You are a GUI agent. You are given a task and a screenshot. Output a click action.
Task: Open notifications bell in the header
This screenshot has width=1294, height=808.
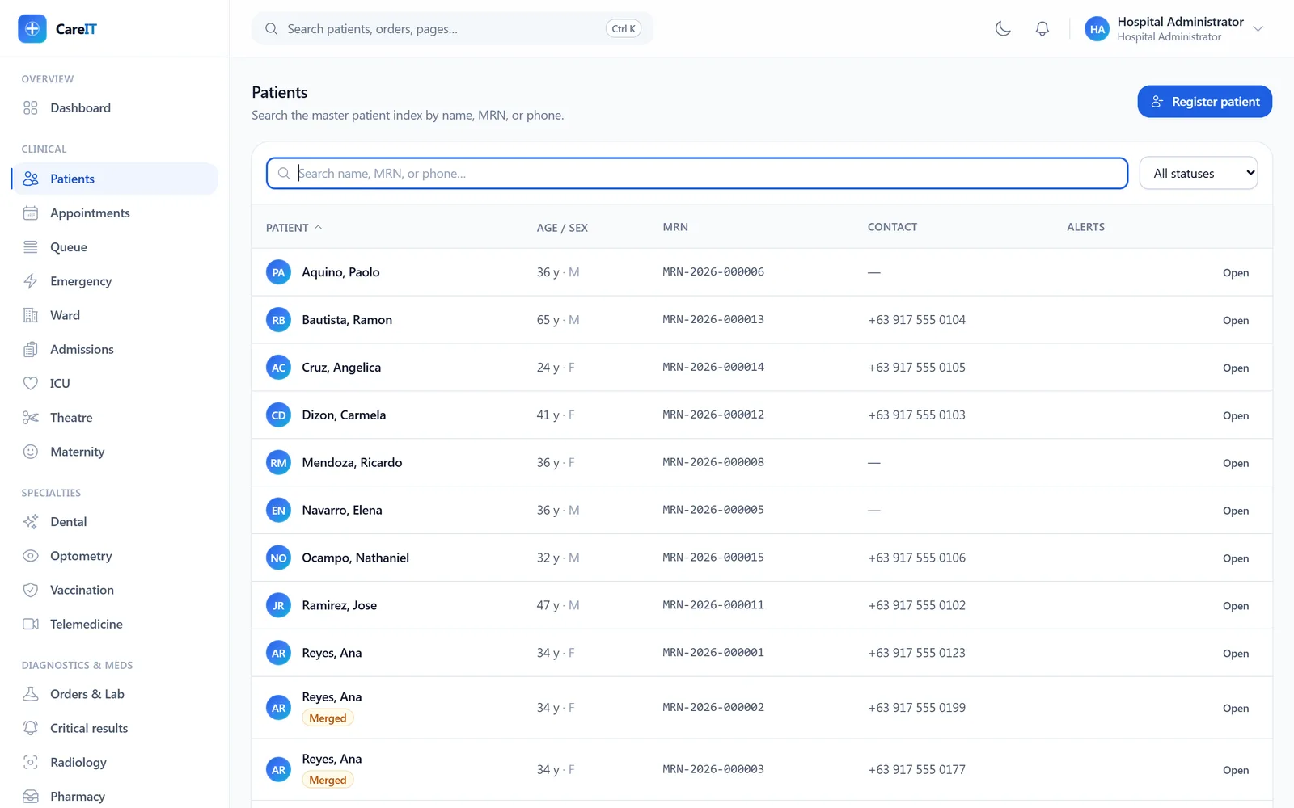coord(1042,29)
